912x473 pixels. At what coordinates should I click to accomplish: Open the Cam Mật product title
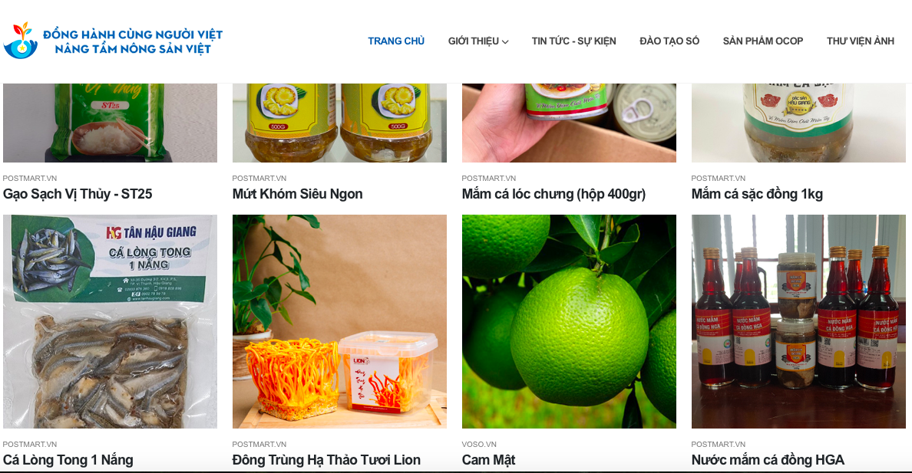point(488,460)
